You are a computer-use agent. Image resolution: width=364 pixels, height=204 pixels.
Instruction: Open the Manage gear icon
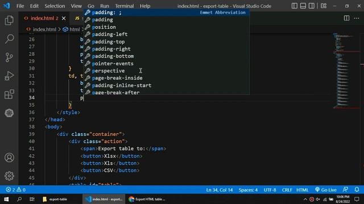pyautogui.click(x=9, y=176)
